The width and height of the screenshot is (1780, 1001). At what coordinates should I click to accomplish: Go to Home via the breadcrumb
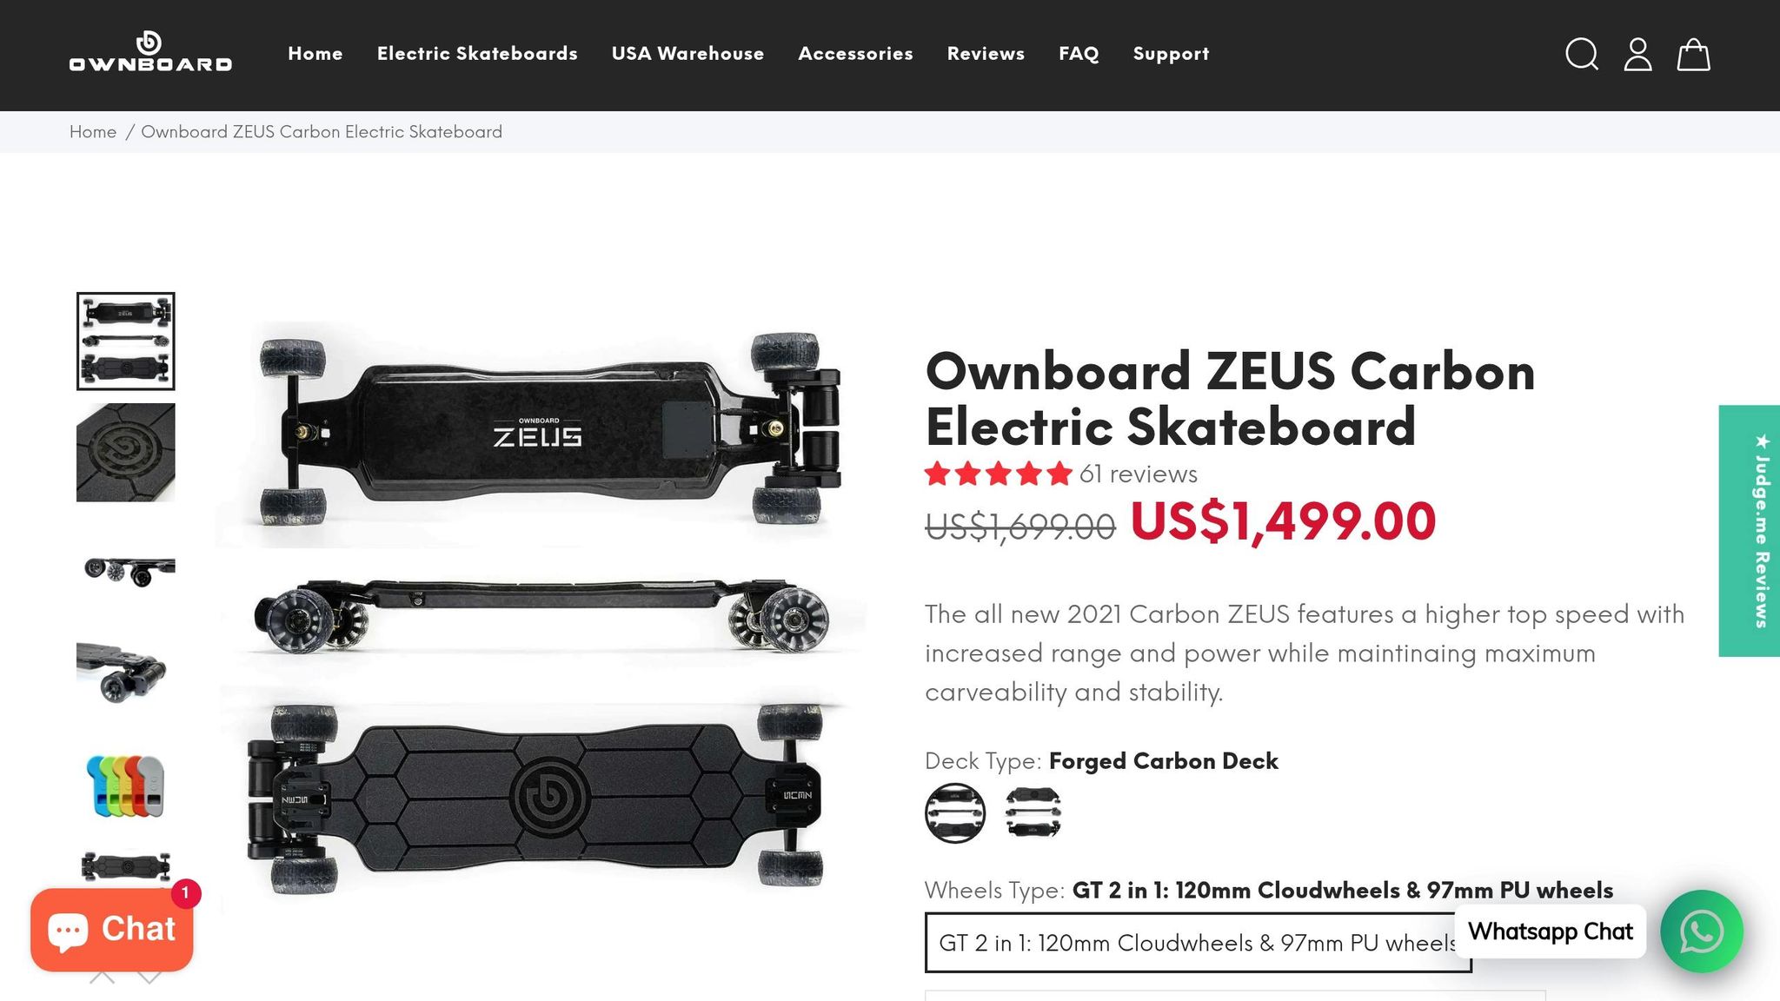(x=93, y=131)
